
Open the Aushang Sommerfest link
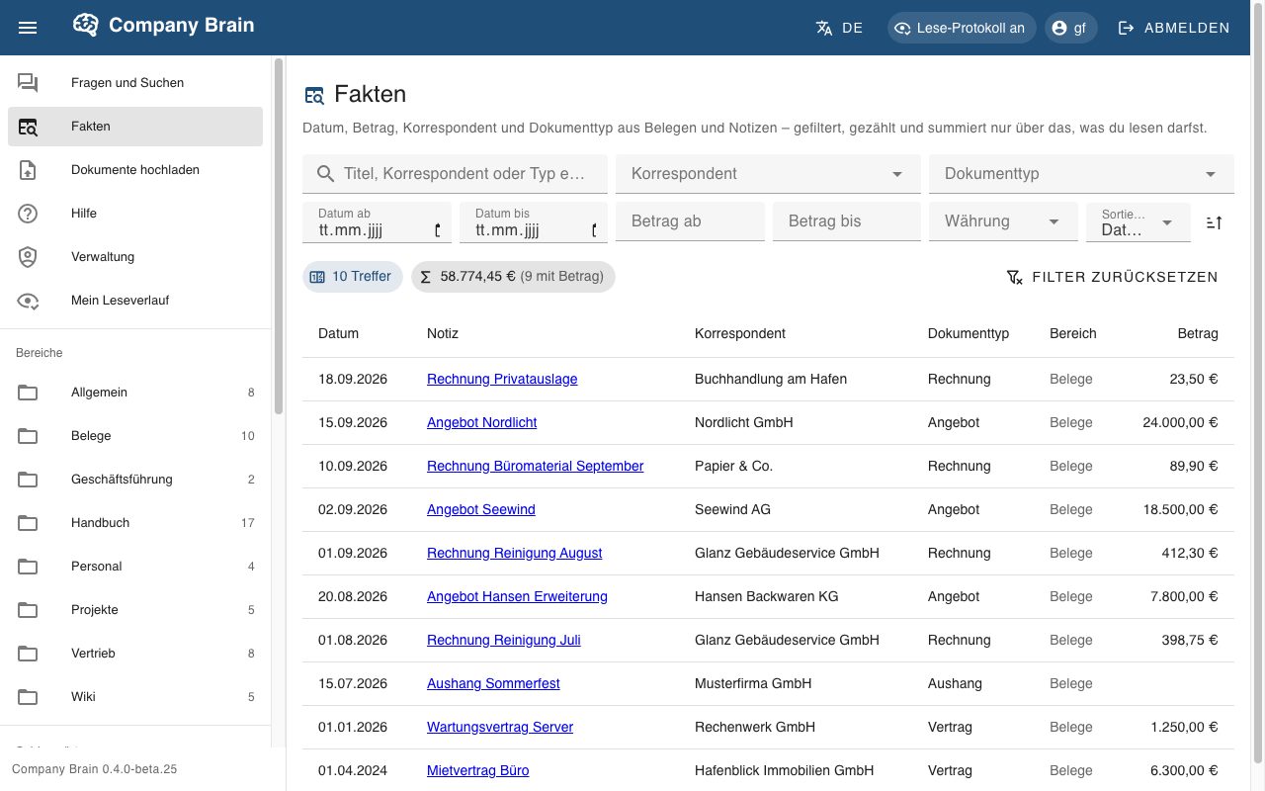[x=493, y=683]
